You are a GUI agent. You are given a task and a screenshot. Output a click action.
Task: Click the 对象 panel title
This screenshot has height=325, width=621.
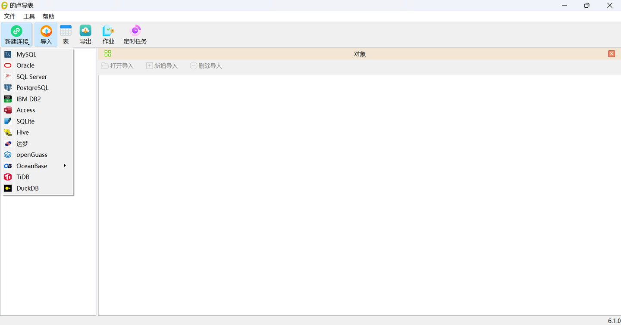[x=360, y=54]
